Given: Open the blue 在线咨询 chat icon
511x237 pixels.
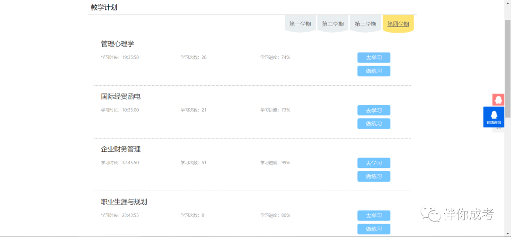Looking at the screenshot, I should tap(493, 117).
